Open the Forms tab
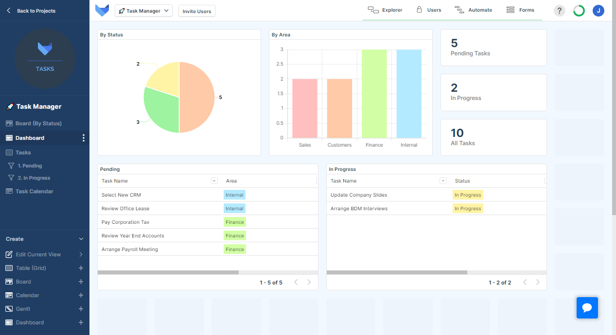616x335 pixels. point(520,10)
